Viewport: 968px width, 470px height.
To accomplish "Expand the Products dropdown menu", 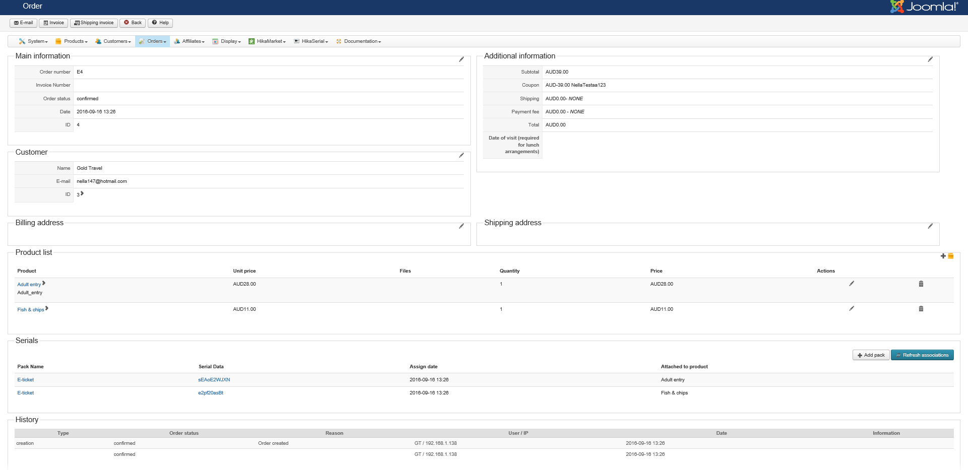I will [x=72, y=41].
